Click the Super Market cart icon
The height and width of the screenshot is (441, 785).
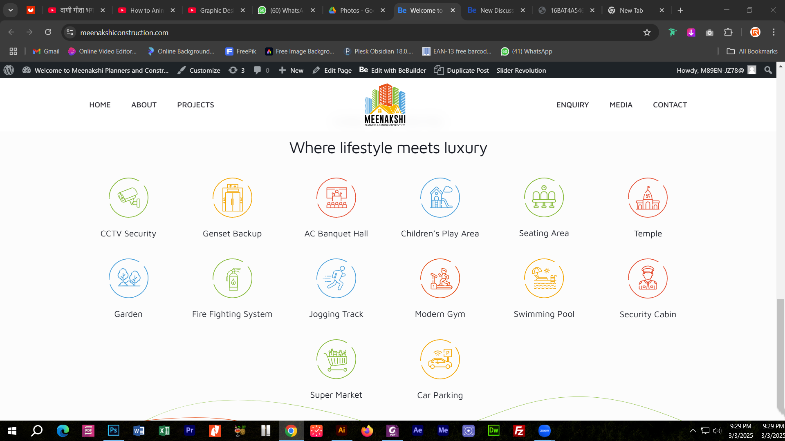336,359
